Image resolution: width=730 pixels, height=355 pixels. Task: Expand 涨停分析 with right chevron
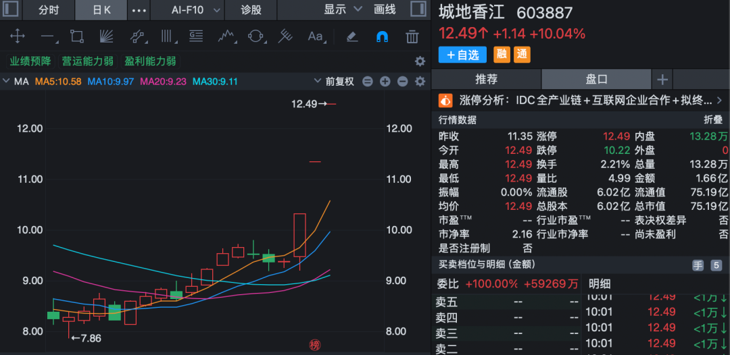pos(719,100)
